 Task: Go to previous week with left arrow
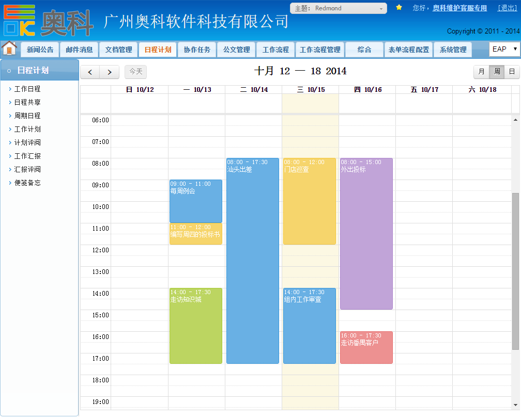pyautogui.click(x=90, y=72)
